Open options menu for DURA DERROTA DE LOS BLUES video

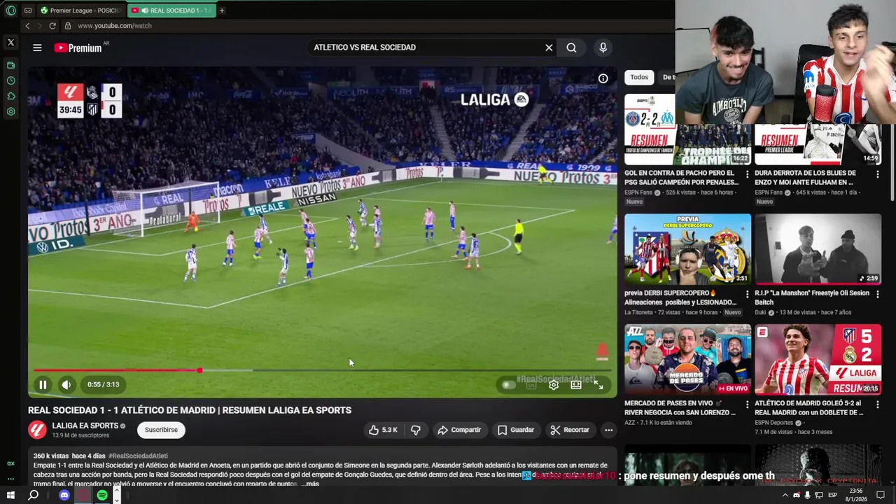click(x=878, y=174)
